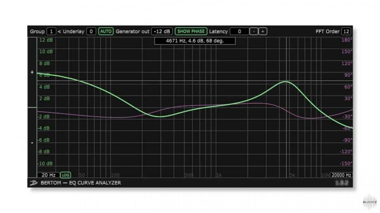Click the 'FFT Order' label
Image resolution: width=380 pixels, height=213 pixels.
(x=327, y=31)
